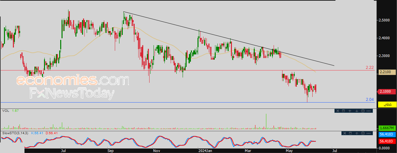This screenshot has width=397, height=153.
Task: Maximize the VOL indicator panel
Action: 343,111
